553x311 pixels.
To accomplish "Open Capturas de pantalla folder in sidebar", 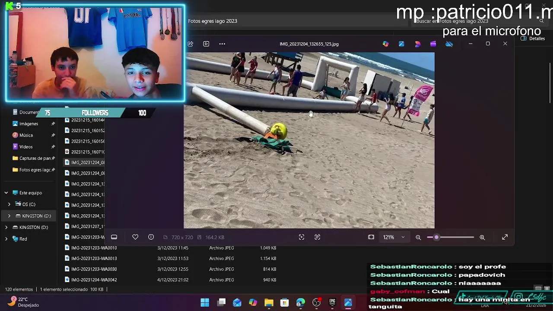I will (34, 158).
